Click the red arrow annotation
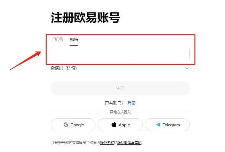Screen dimensions: 225x152 [x=26, y=61]
